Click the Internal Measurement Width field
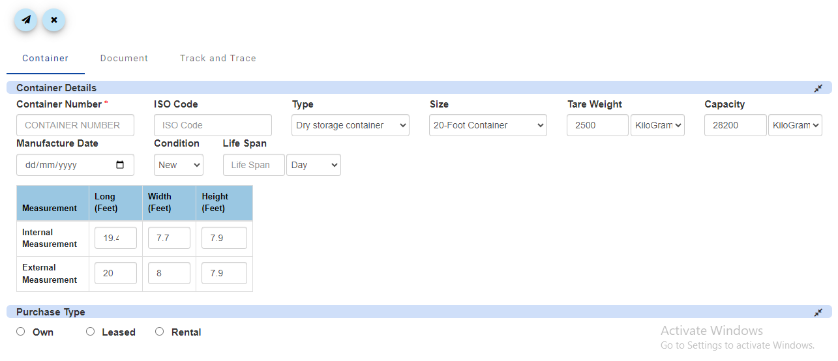 point(169,238)
